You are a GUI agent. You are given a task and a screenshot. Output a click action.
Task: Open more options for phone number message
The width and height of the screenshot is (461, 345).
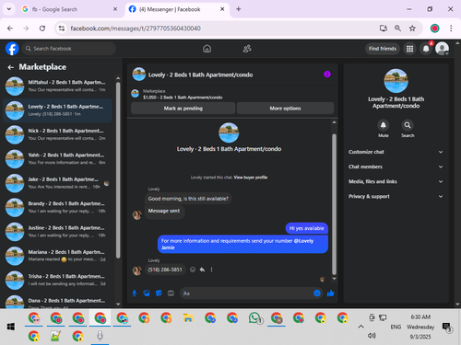click(211, 270)
